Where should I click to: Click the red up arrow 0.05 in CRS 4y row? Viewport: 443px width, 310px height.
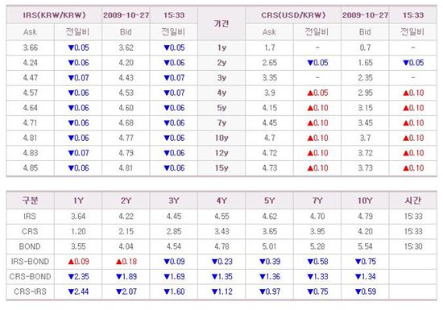pyautogui.click(x=317, y=93)
